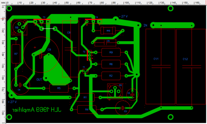Viewport: 207px width, 124px height.
Task: Click the 100 mark on horizontal ruler
Action: point(127,3)
